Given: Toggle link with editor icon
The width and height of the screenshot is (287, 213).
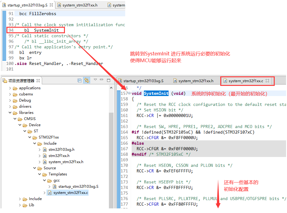Looking at the screenshot, I should [86, 80].
